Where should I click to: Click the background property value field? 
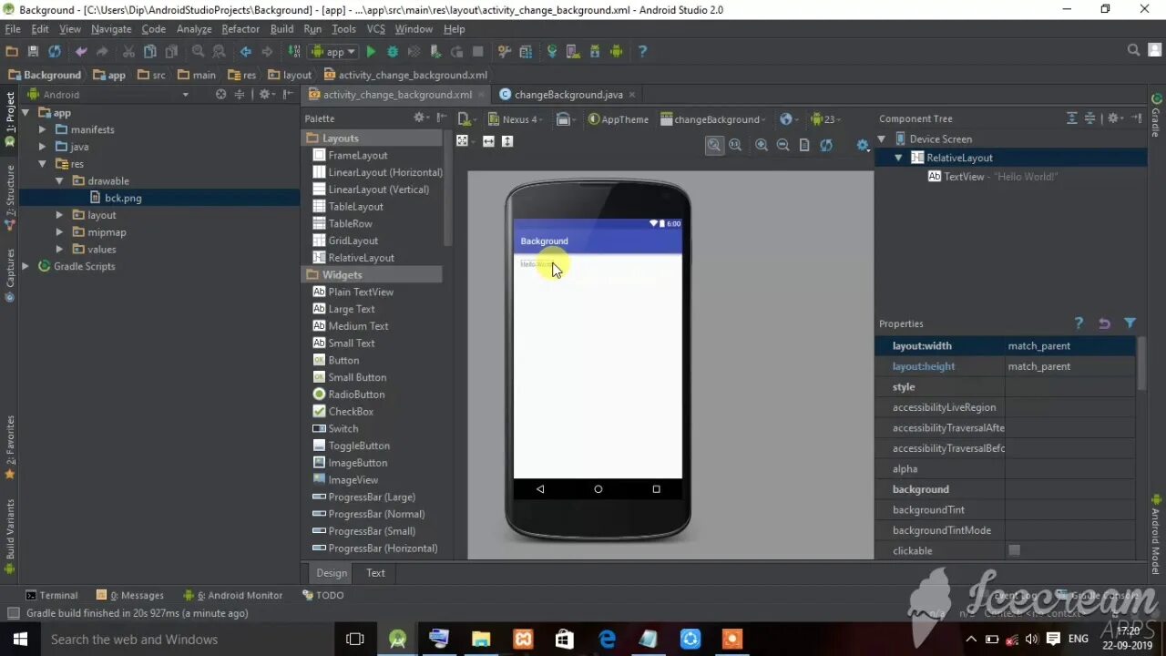click(1070, 489)
